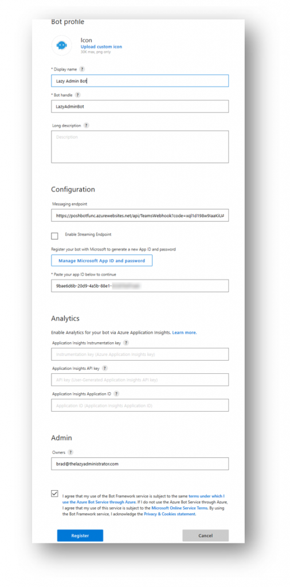Show help for Application Insights API key
Screen dimensions: 290x587
104,369
